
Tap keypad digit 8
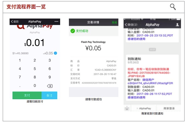[35, 77]
